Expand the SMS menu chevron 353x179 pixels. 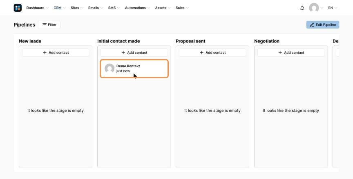click(x=118, y=8)
